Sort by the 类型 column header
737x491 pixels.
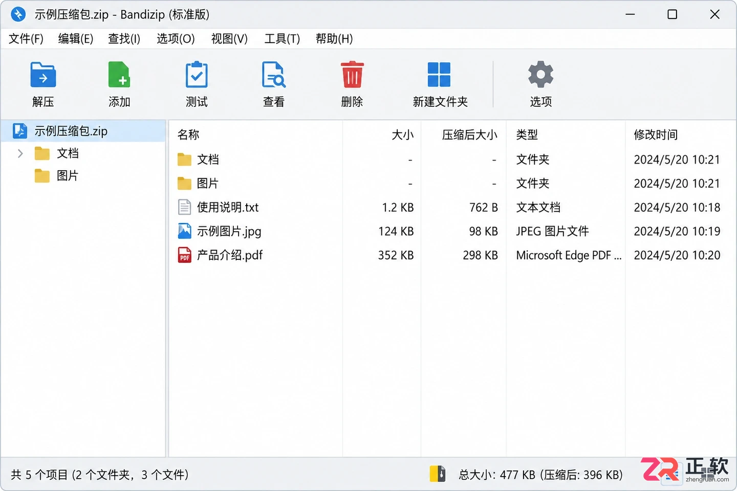[527, 135]
